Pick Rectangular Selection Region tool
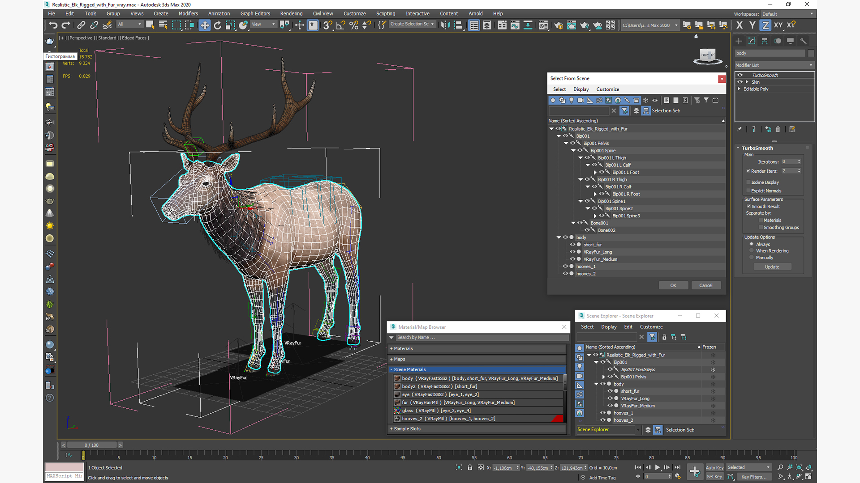The height and width of the screenshot is (483, 860). click(x=176, y=25)
